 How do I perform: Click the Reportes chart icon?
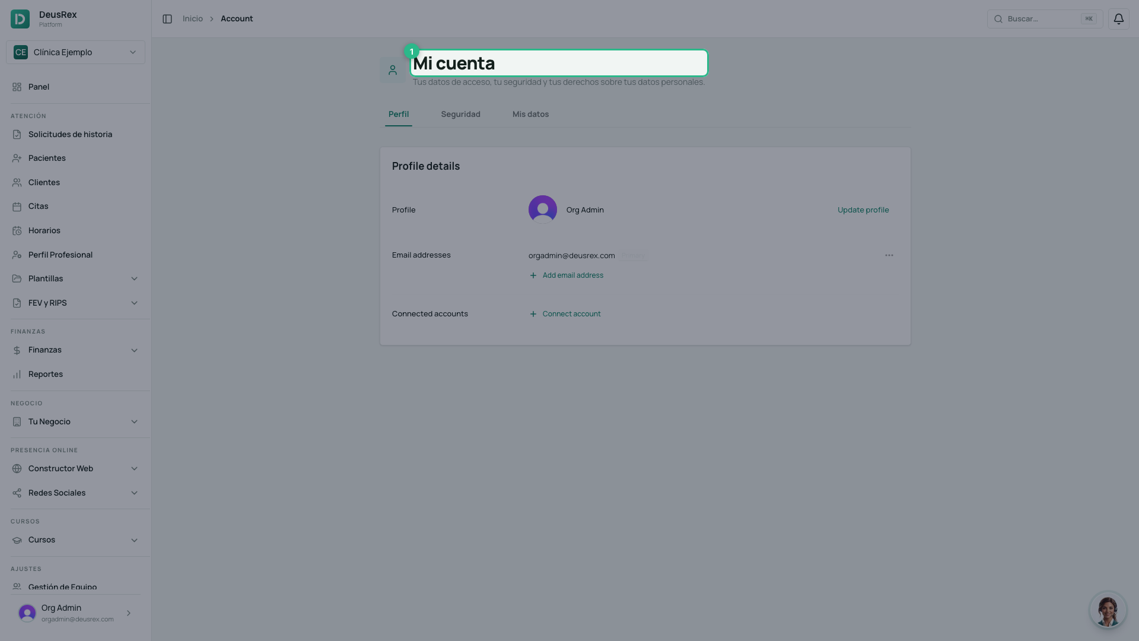(x=17, y=375)
